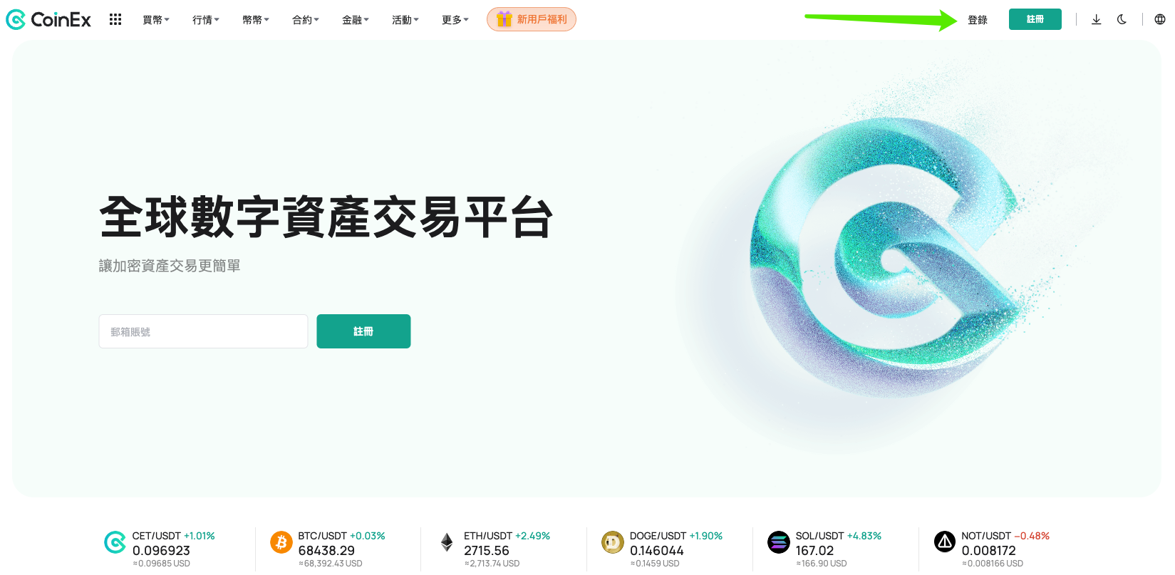Open the Solana SOL/USDT icon

click(x=779, y=542)
